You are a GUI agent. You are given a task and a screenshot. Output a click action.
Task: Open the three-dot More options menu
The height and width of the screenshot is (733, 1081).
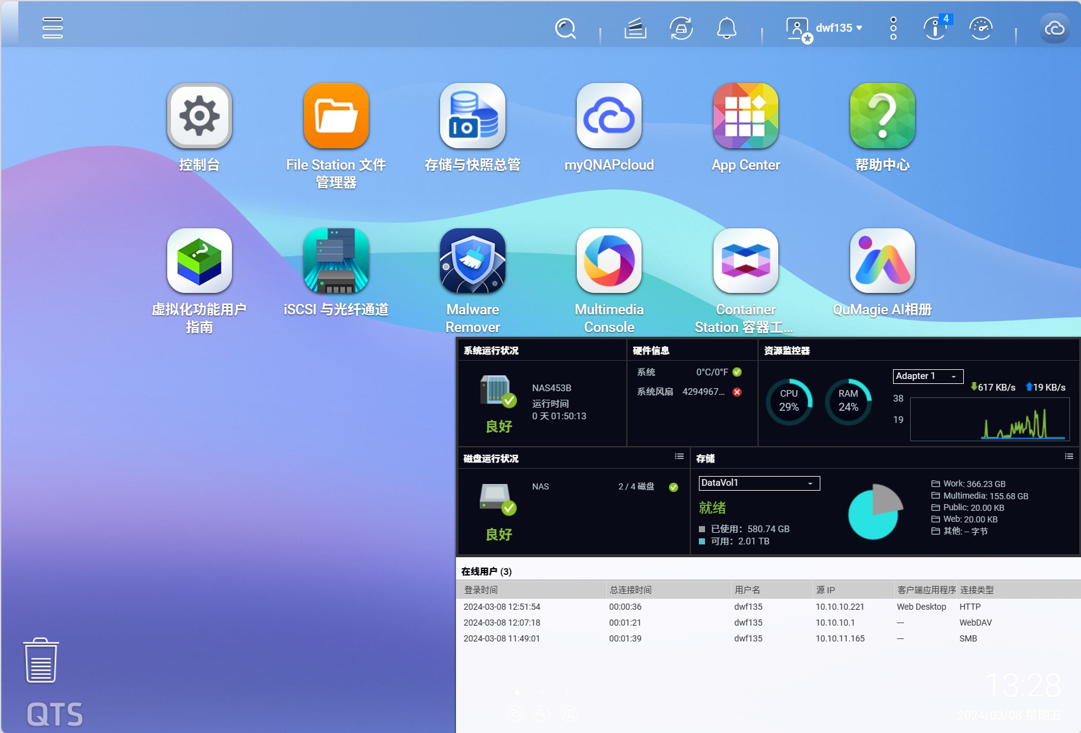pyautogui.click(x=893, y=28)
